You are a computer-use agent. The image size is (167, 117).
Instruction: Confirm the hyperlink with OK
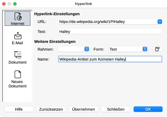pyautogui.click(x=148, y=109)
